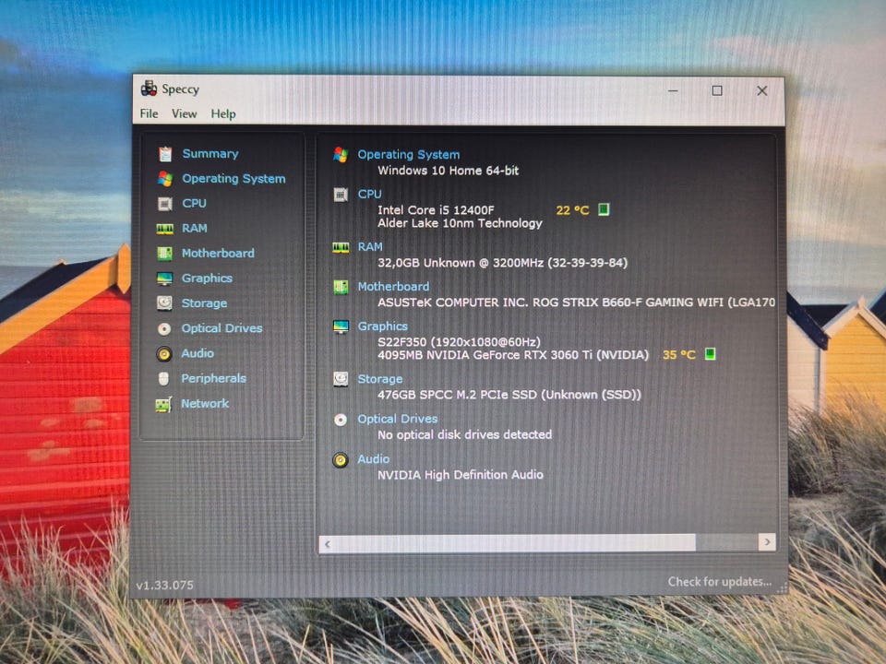
Task: Open the View menu
Action: (x=185, y=113)
